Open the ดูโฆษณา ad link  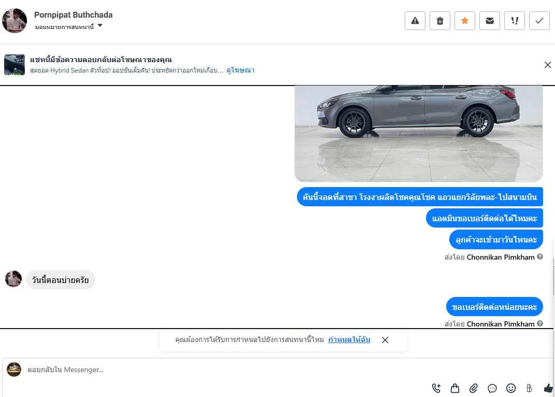click(240, 70)
